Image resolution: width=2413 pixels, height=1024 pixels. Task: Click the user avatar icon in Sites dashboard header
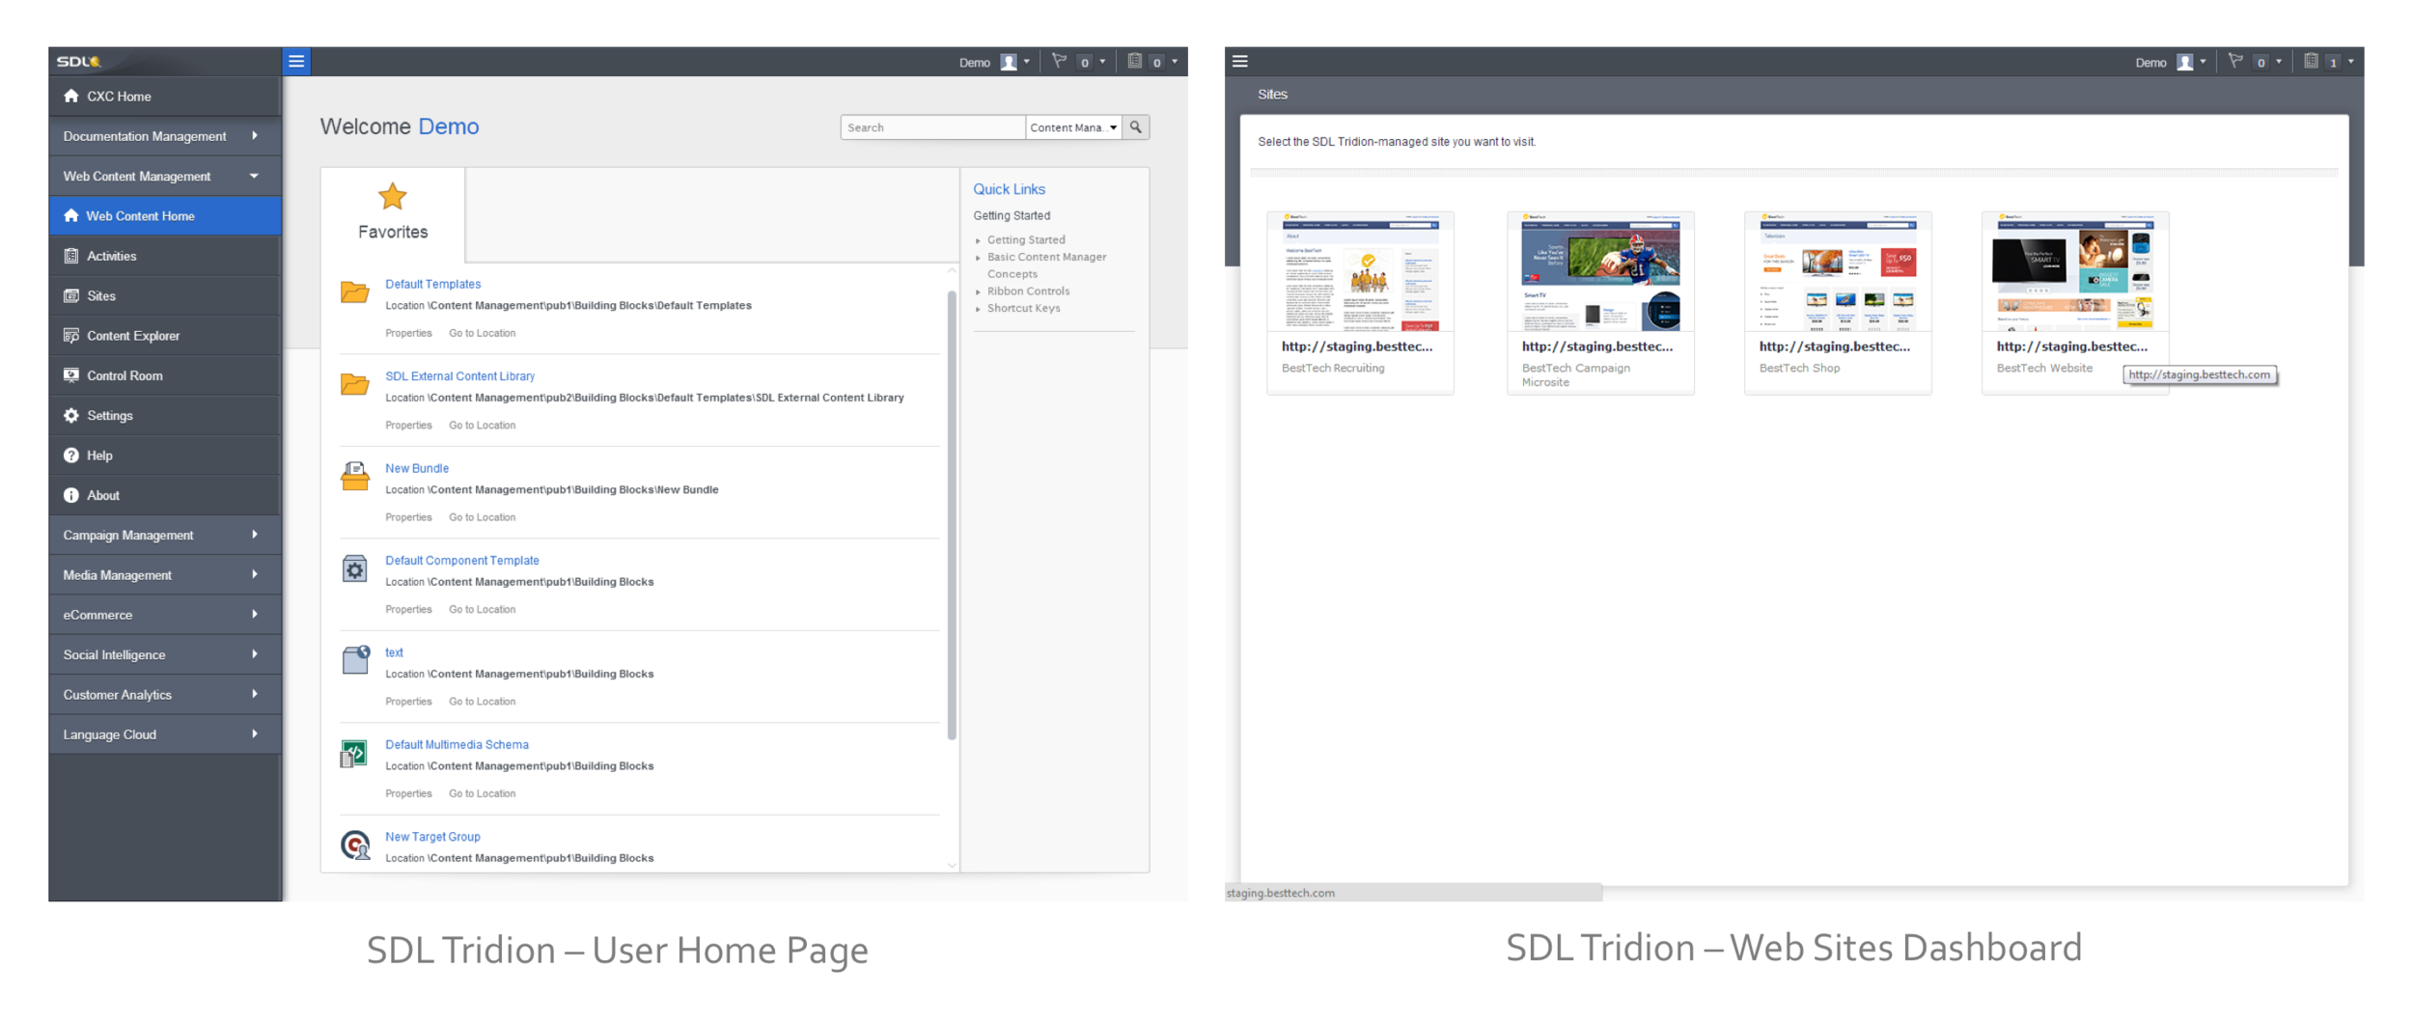[x=2185, y=62]
